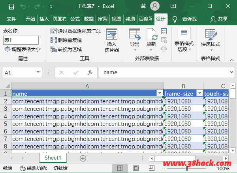Select the 设计 tab
This screenshot has height=173, width=237.
[161, 19]
